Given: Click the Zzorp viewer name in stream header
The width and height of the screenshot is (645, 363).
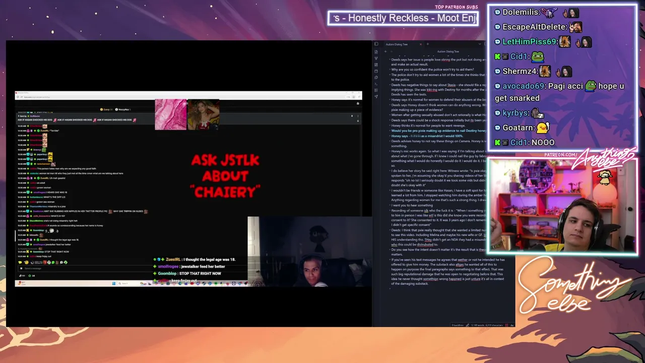Looking at the screenshot, I should coord(107,109).
